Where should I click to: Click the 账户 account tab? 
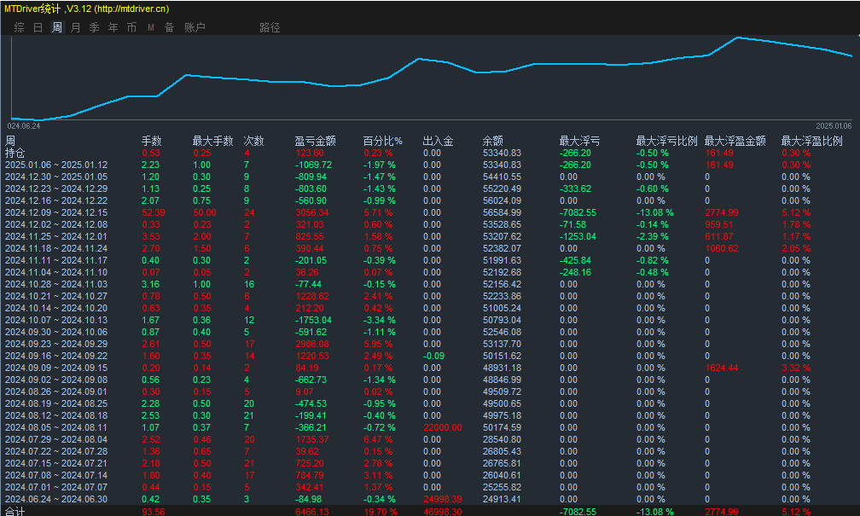pyautogui.click(x=195, y=27)
